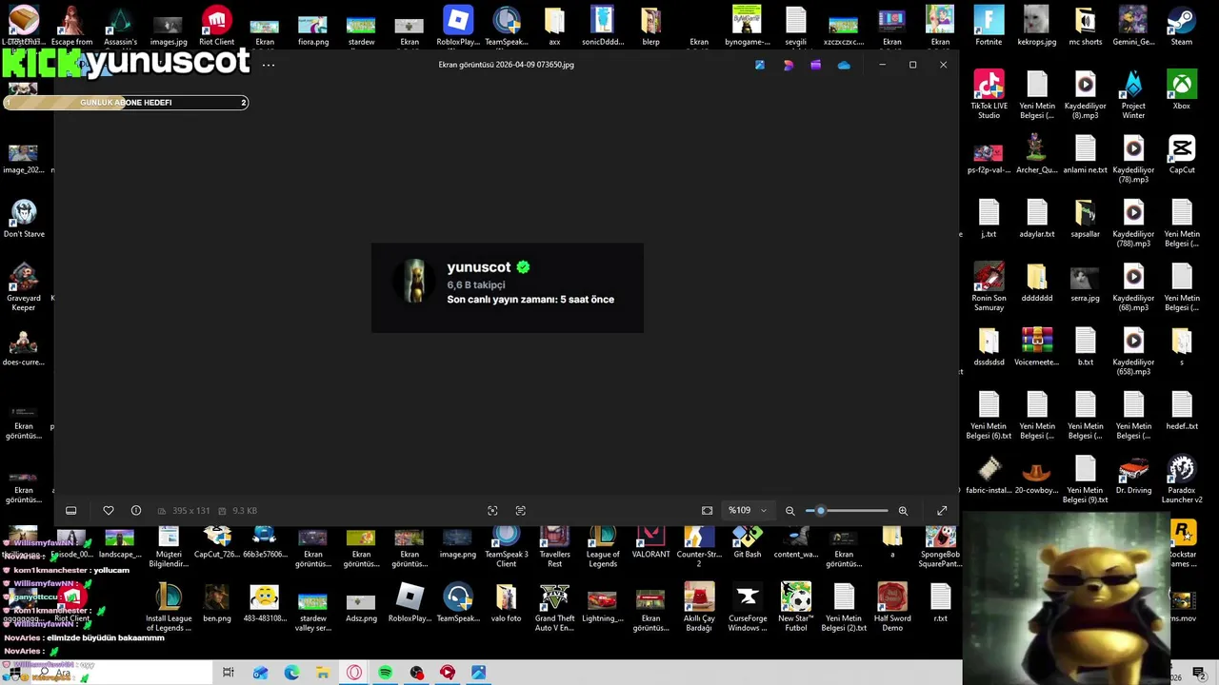Select hedef.txt file on desktop
The width and height of the screenshot is (1219, 685).
point(1182,411)
